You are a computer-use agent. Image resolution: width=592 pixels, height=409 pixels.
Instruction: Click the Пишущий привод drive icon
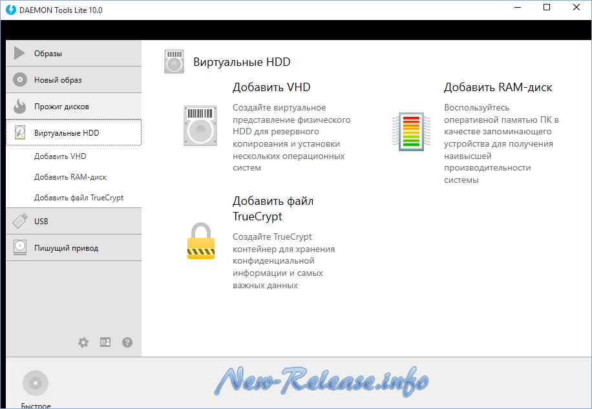click(x=19, y=247)
